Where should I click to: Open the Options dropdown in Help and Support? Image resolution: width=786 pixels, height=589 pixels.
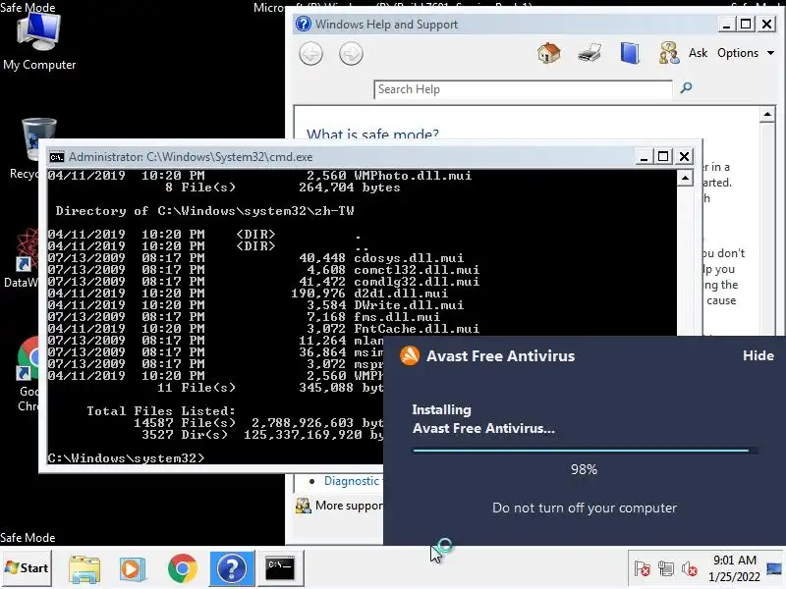tap(746, 53)
